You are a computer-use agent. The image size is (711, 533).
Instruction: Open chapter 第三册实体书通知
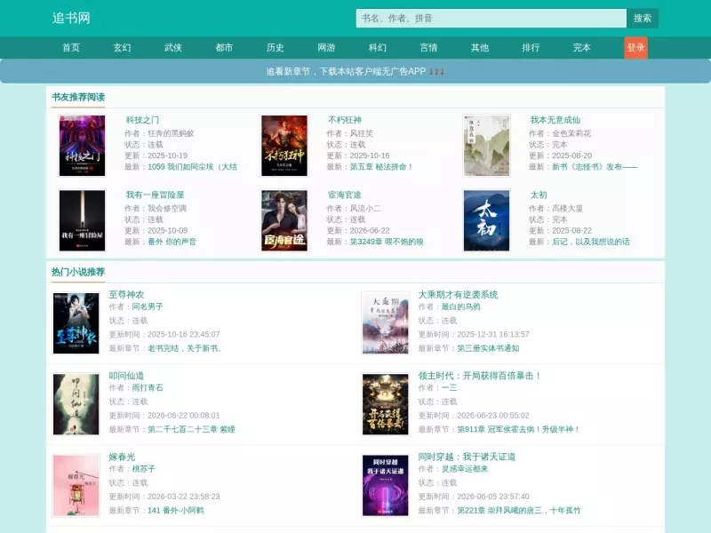[x=488, y=348]
